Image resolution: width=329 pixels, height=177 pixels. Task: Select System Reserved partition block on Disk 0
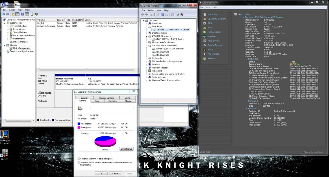70,81
